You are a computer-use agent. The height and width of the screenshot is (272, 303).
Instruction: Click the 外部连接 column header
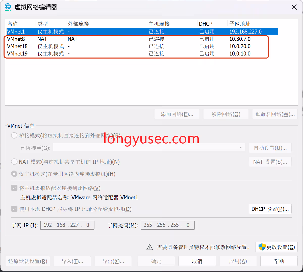tap(106, 24)
